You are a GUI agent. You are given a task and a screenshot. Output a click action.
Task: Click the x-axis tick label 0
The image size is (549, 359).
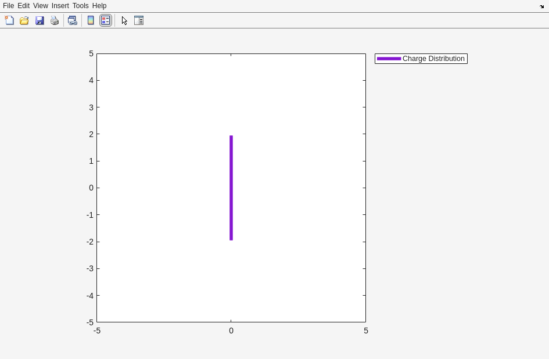click(231, 331)
